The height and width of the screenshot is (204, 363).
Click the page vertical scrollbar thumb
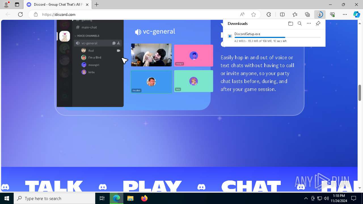360,93
